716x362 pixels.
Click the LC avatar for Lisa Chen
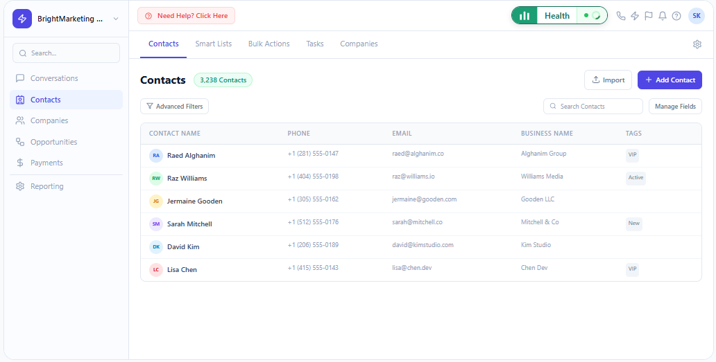(156, 269)
